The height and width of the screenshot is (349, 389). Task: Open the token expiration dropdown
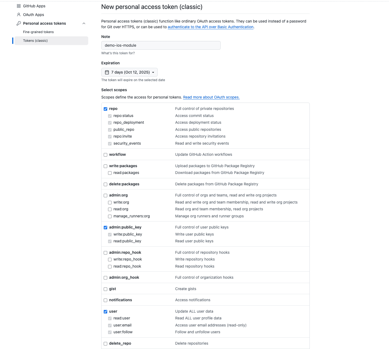click(x=129, y=72)
